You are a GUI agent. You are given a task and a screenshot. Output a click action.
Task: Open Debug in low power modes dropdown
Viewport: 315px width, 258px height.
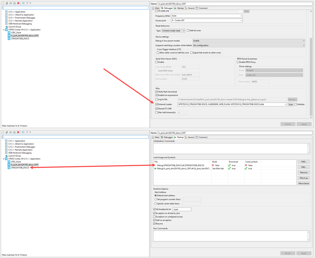[x=249, y=41]
